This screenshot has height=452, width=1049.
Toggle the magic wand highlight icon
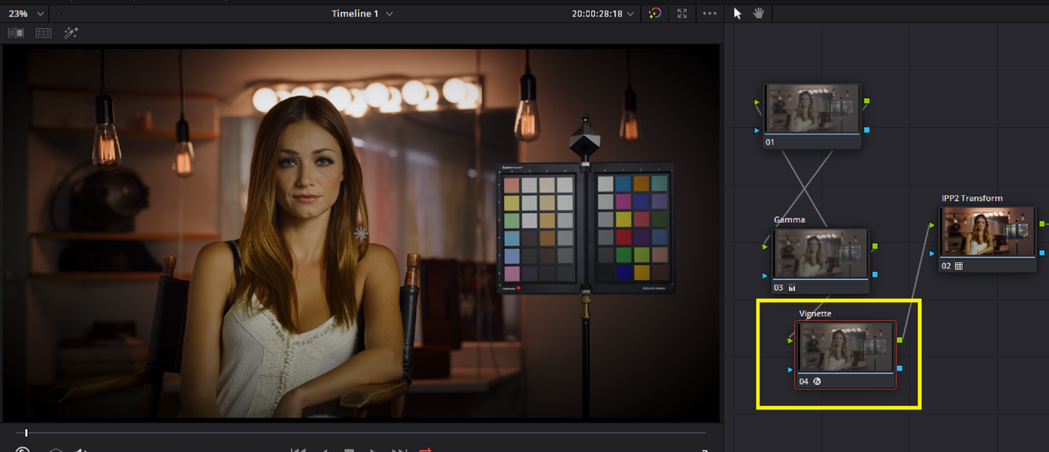click(70, 33)
